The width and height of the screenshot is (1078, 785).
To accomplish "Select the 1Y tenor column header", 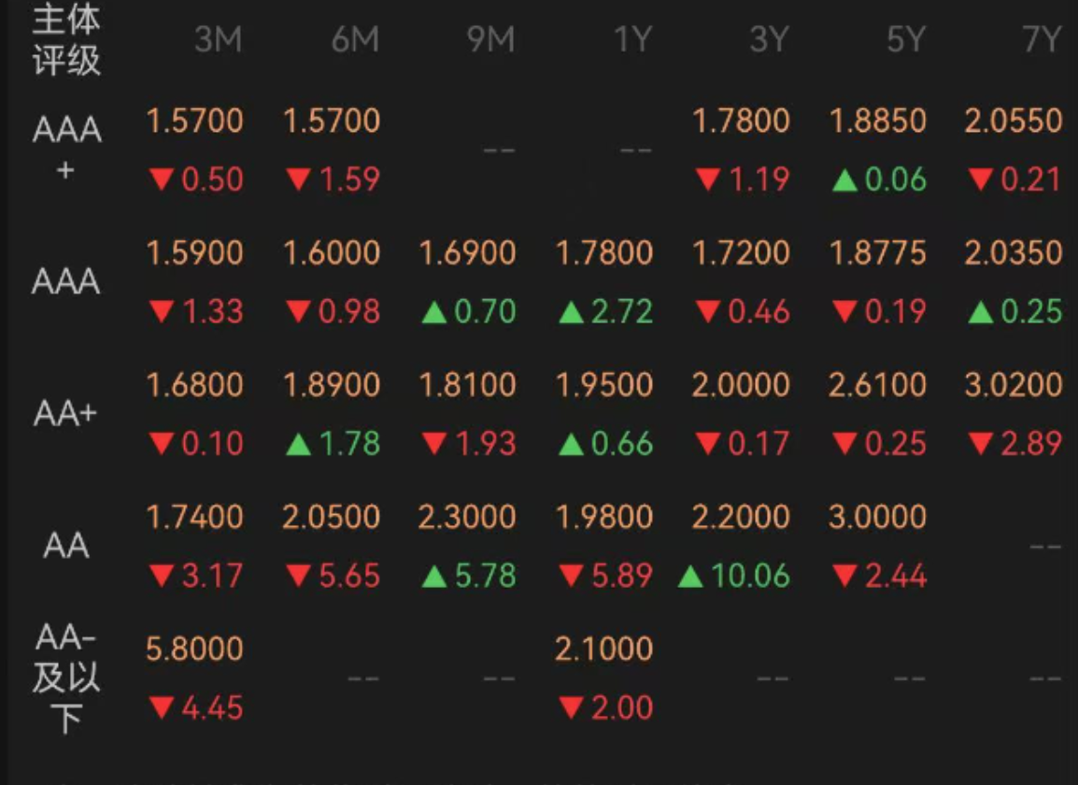I will click(632, 39).
